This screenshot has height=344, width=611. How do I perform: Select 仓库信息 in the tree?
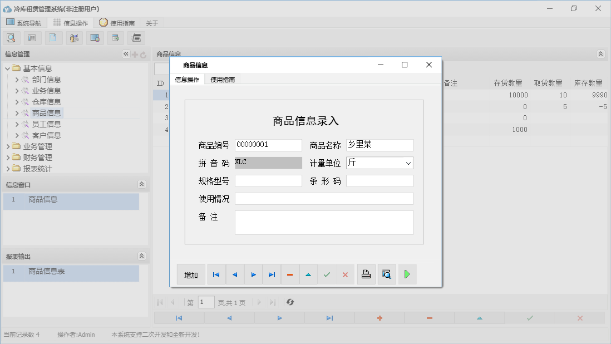[46, 102]
